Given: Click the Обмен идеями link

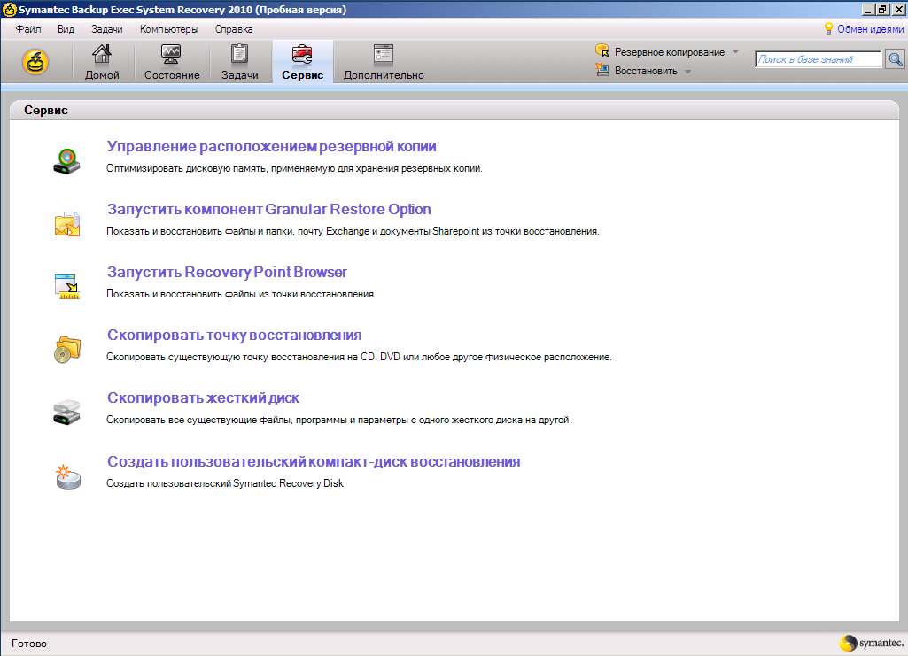Looking at the screenshot, I should pyautogui.click(x=870, y=29).
